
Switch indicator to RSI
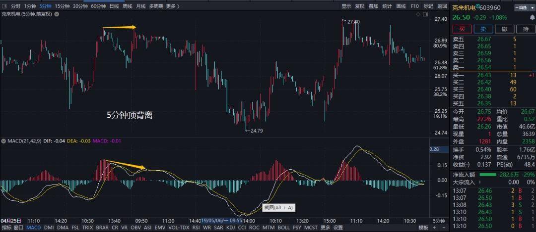pyautogui.click(x=196, y=228)
